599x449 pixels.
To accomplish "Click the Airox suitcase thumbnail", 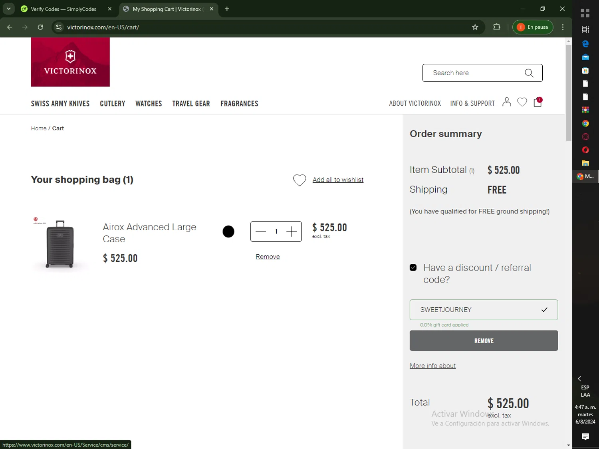I will pyautogui.click(x=60, y=244).
